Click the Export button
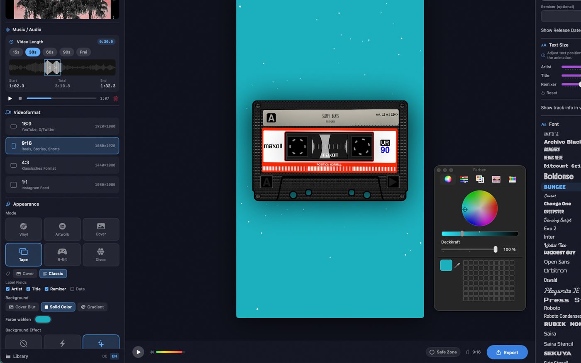 (507, 352)
